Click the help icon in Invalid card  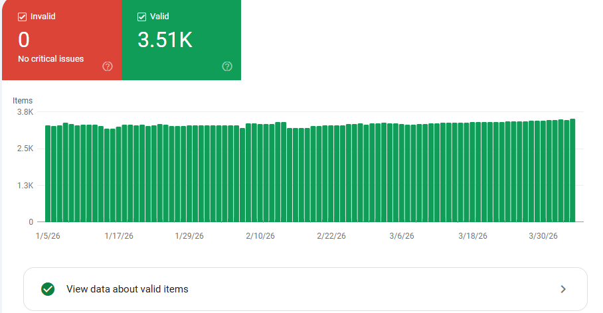[108, 66]
